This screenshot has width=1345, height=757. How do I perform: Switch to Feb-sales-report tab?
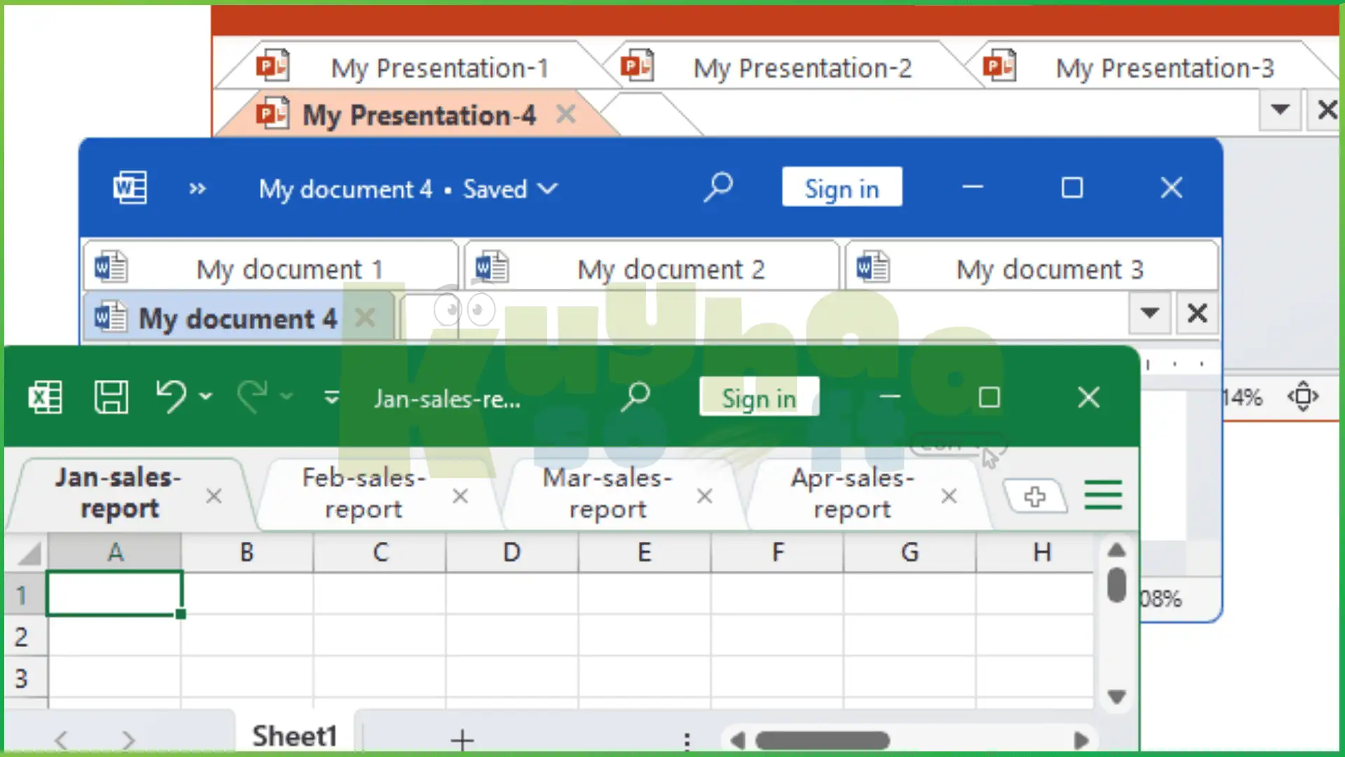point(363,493)
